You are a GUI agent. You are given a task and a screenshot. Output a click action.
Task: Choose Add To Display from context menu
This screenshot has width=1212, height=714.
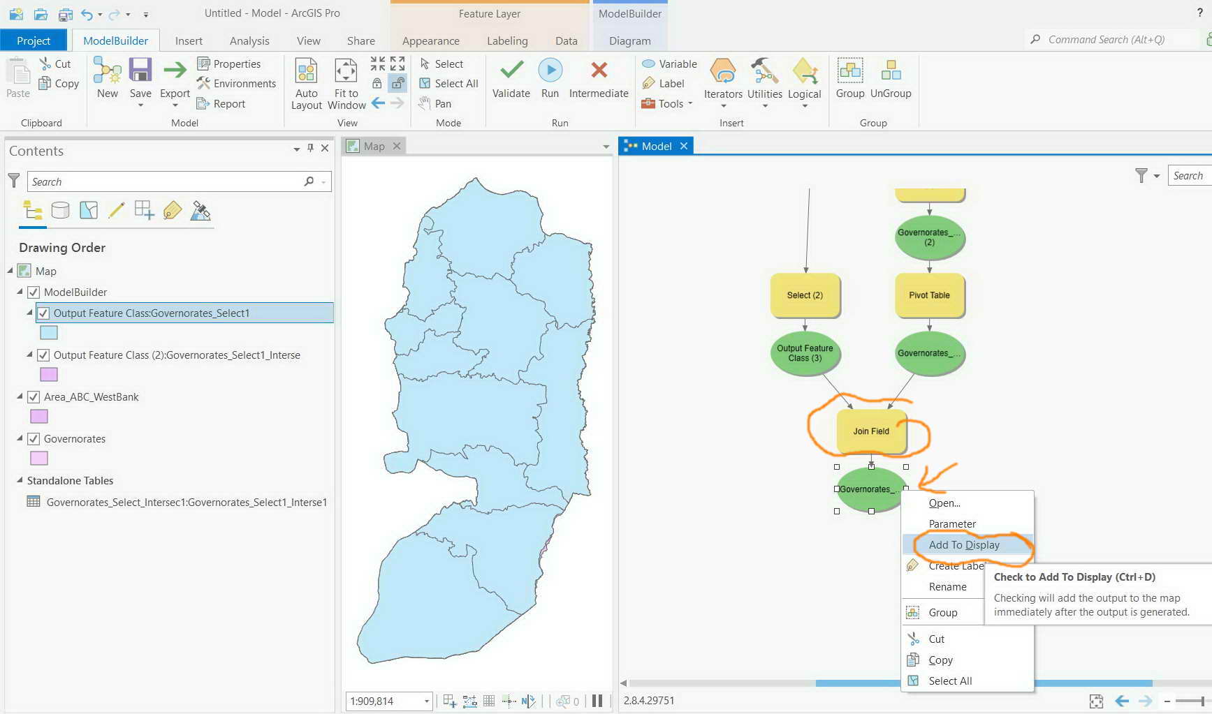click(x=967, y=545)
